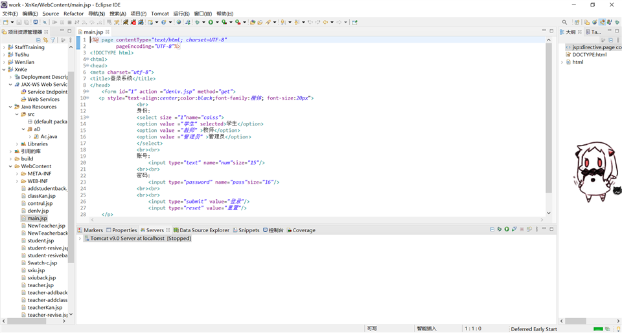Click the Stop Tomcat red cat icon
This screenshot has height=333, width=622.
pyautogui.click(x=133, y=22)
